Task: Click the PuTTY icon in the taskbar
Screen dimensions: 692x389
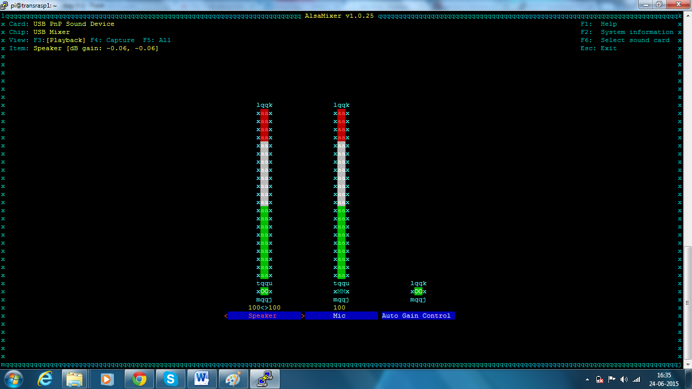Action: pyautogui.click(x=264, y=378)
